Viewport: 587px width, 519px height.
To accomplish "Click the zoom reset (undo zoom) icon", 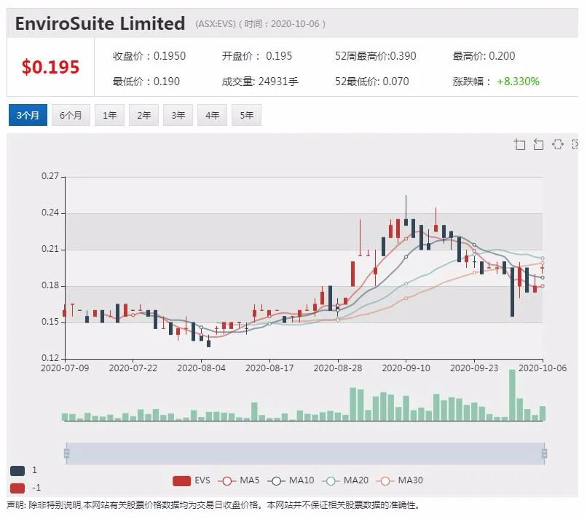I will pyautogui.click(x=538, y=144).
